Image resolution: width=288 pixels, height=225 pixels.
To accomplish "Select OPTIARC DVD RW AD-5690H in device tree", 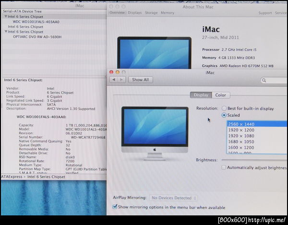I will [x=37, y=37].
